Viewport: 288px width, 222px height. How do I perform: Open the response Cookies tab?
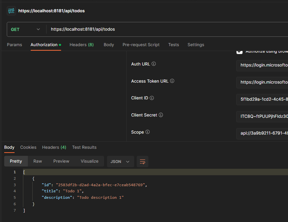coord(28,147)
